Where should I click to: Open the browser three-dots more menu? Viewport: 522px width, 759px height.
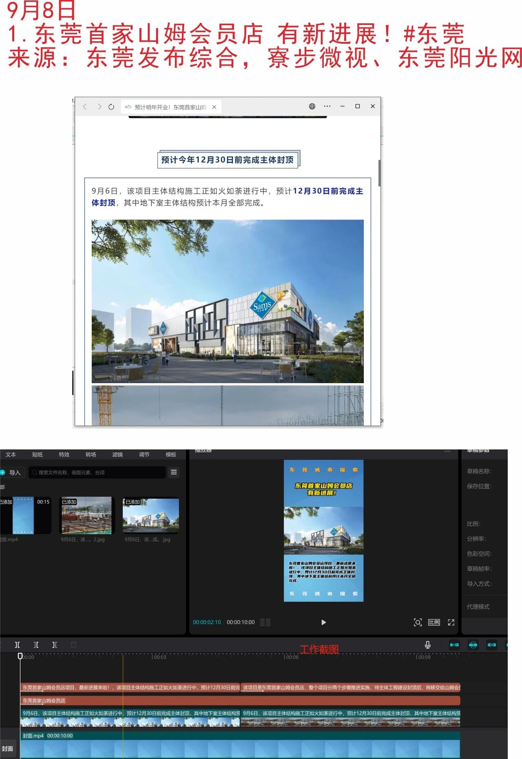(327, 107)
